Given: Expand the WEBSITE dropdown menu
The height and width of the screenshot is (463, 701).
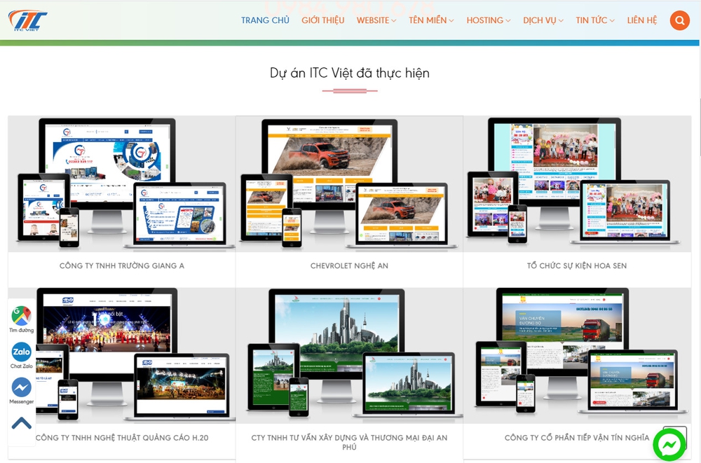Looking at the screenshot, I should [x=376, y=20].
